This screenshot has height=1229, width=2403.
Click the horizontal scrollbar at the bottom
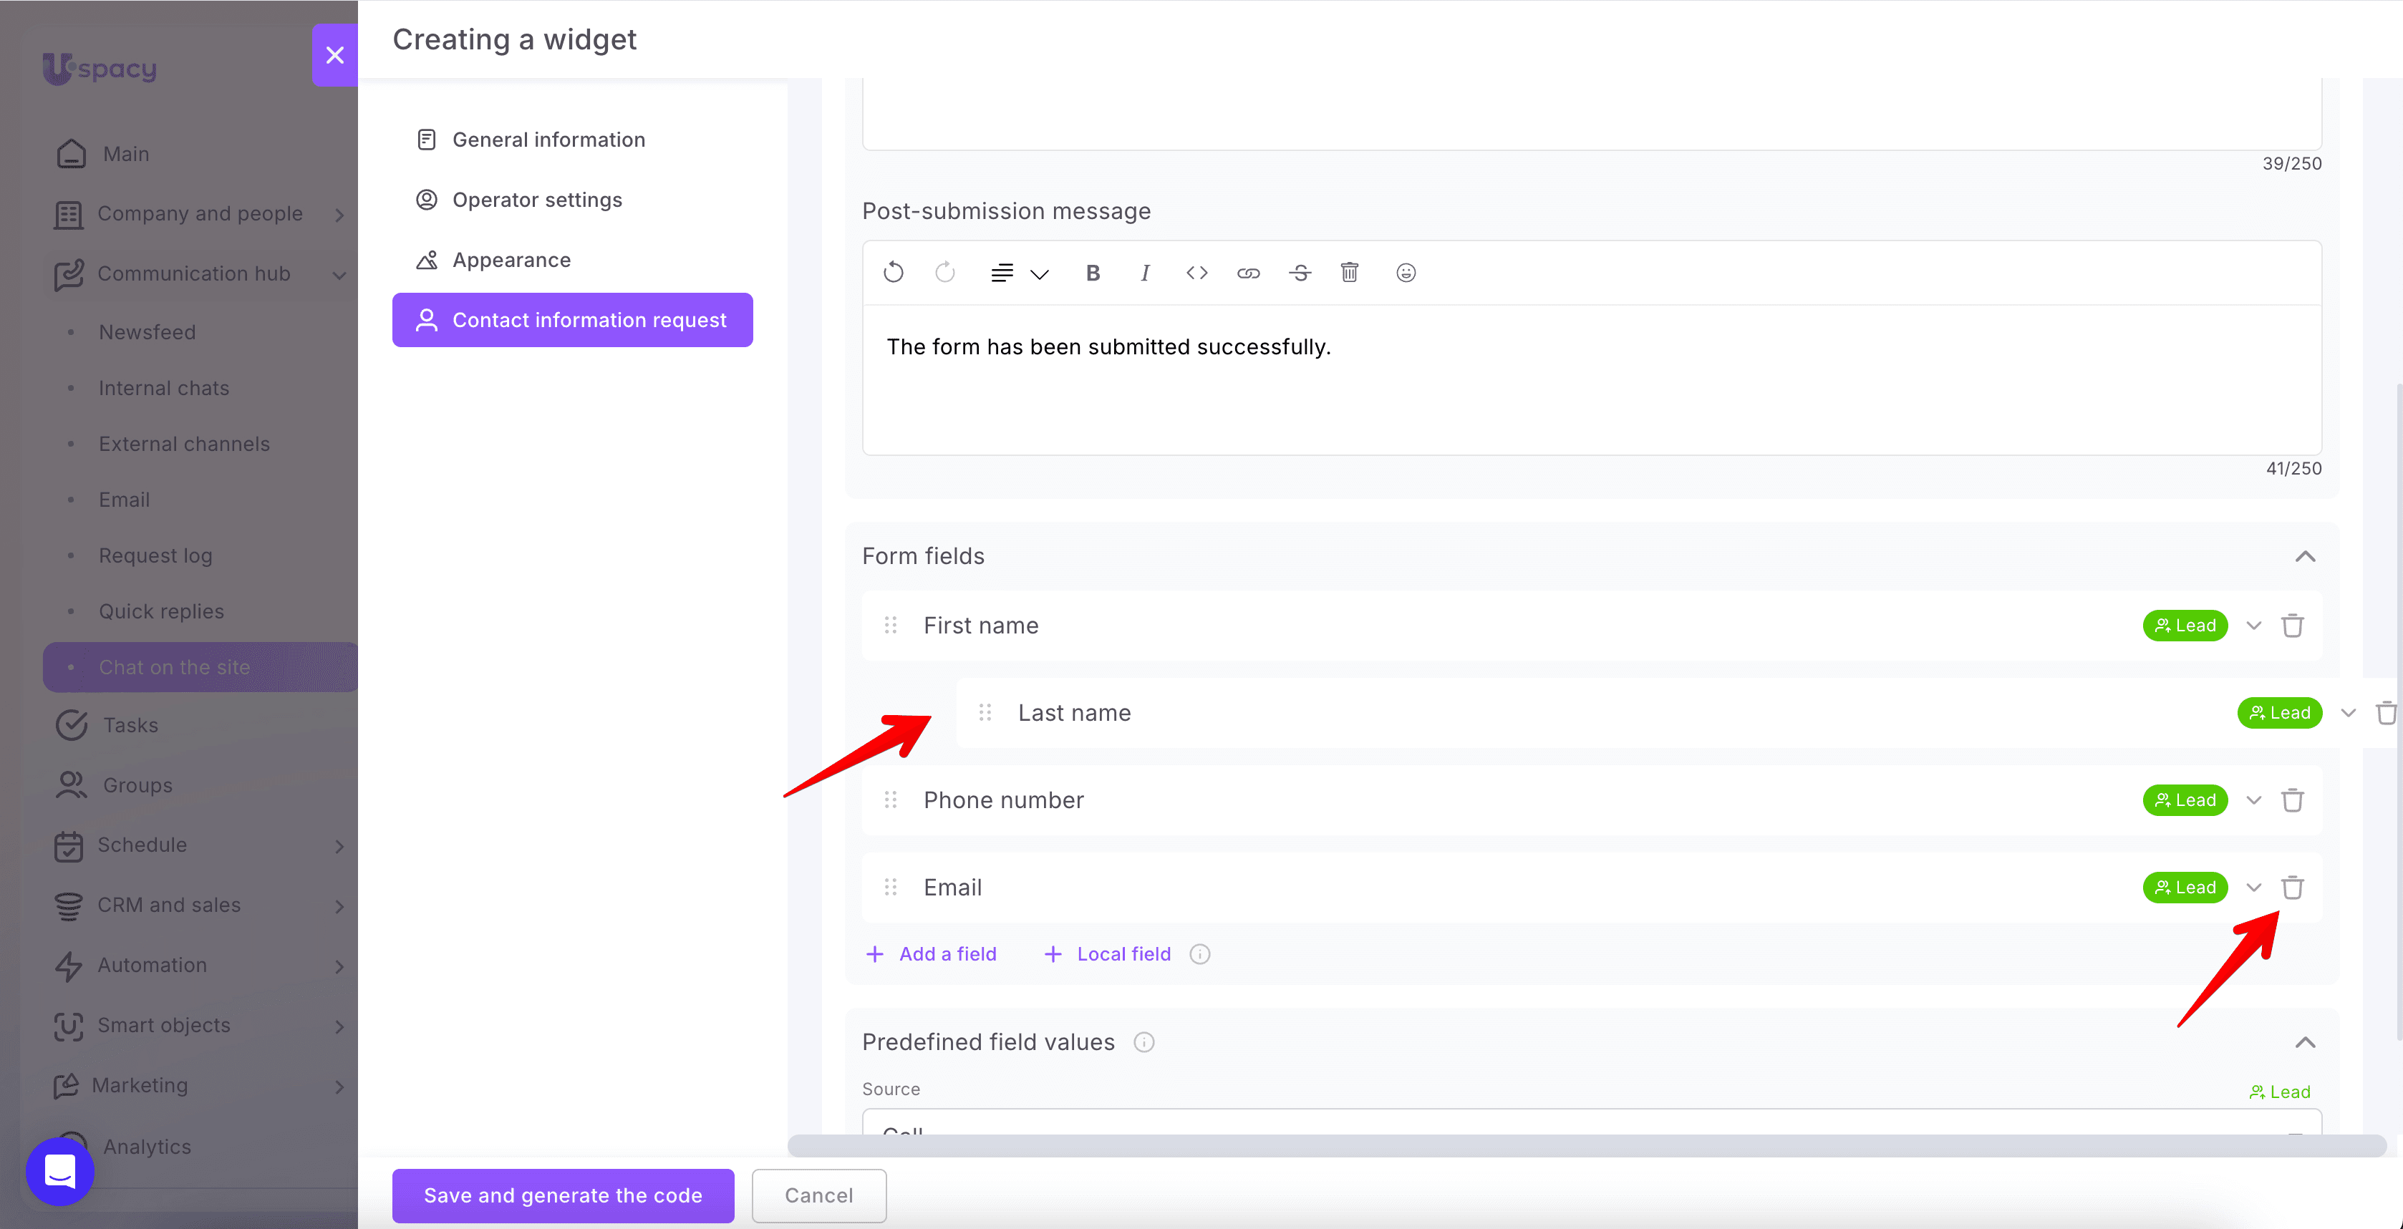click(1586, 1145)
